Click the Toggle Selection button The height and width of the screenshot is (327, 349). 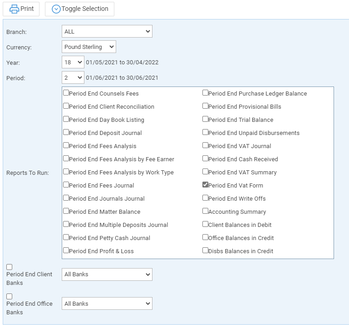click(80, 9)
